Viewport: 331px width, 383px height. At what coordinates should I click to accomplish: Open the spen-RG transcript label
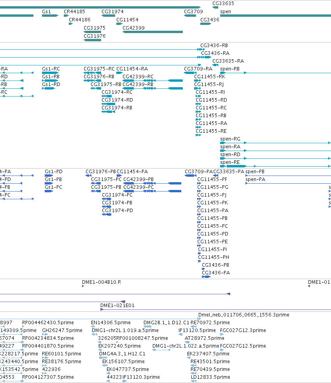click(x=230, y=139)
